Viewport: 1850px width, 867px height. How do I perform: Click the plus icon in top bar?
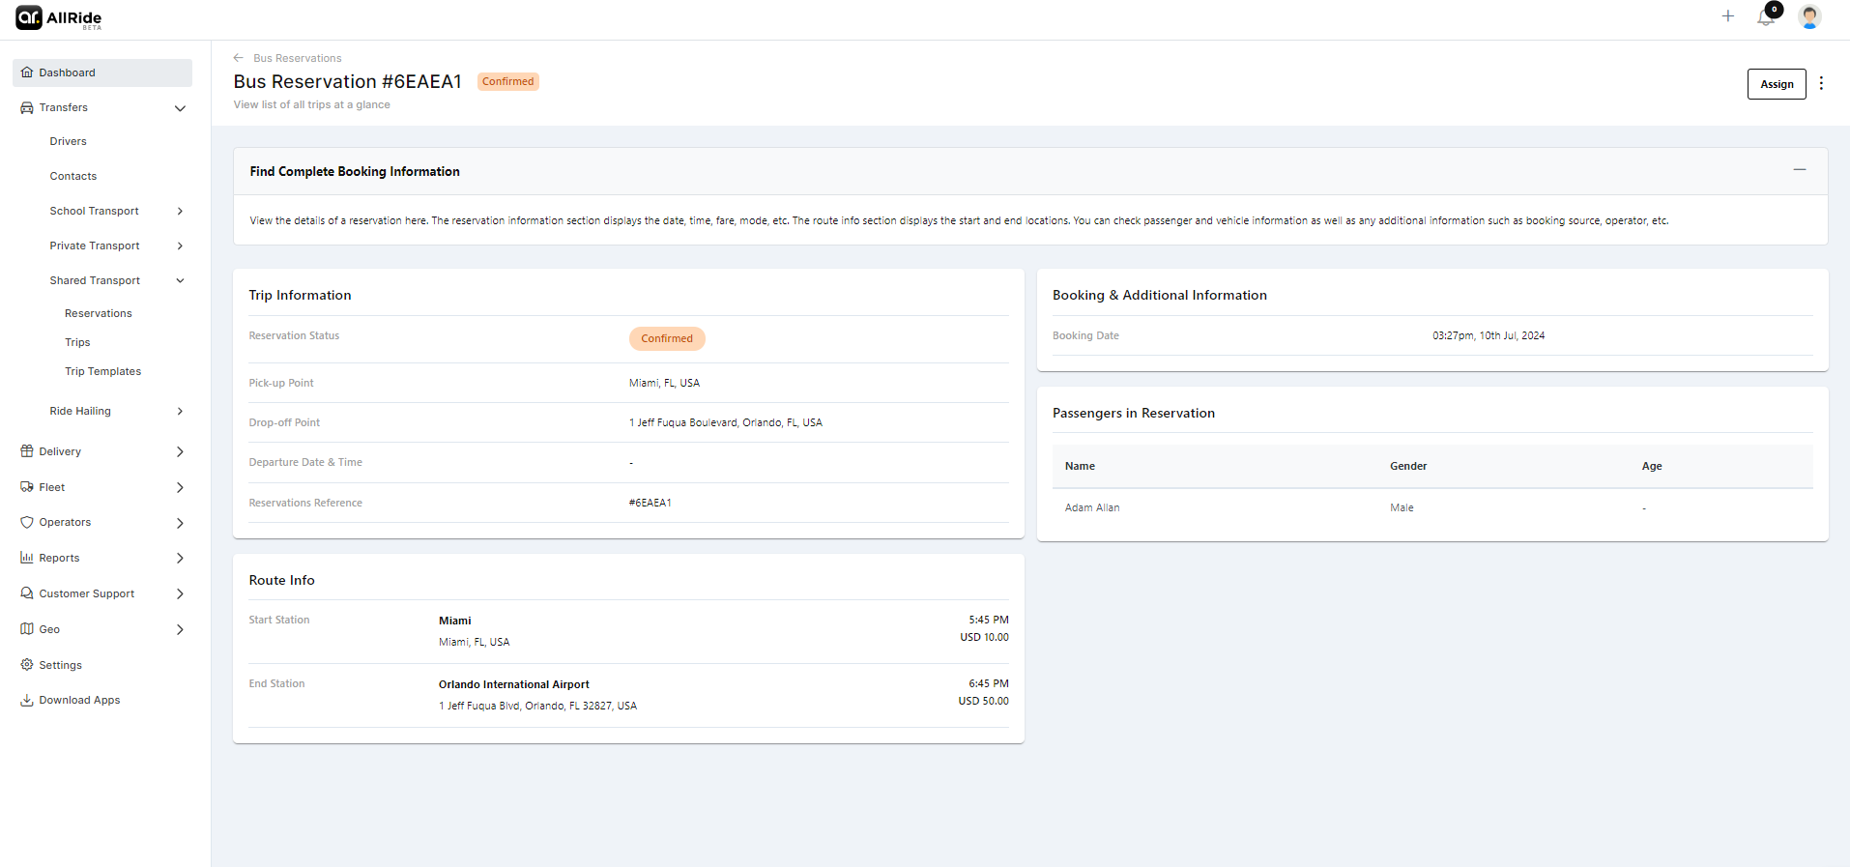1728,16
